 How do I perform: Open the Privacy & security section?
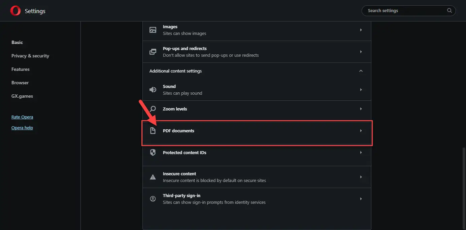[x=30, y=56]
